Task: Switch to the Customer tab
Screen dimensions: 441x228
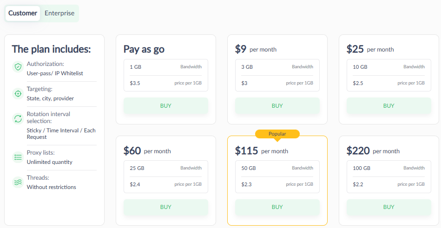Action: pyautogui.click(x=23, y=13)
